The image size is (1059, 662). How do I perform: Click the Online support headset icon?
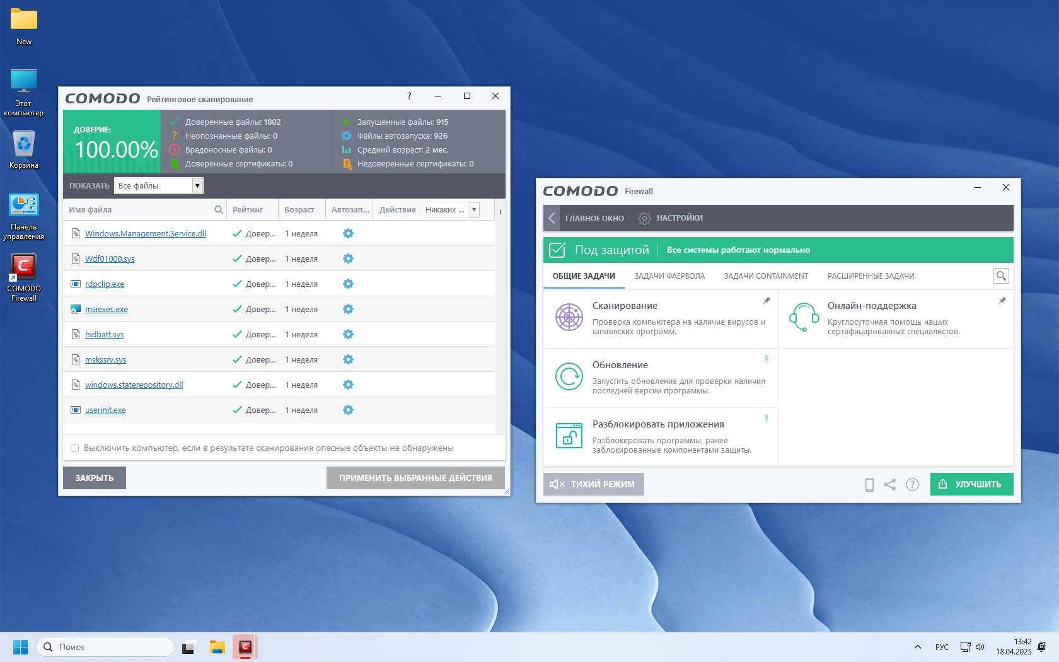point(804,317)
